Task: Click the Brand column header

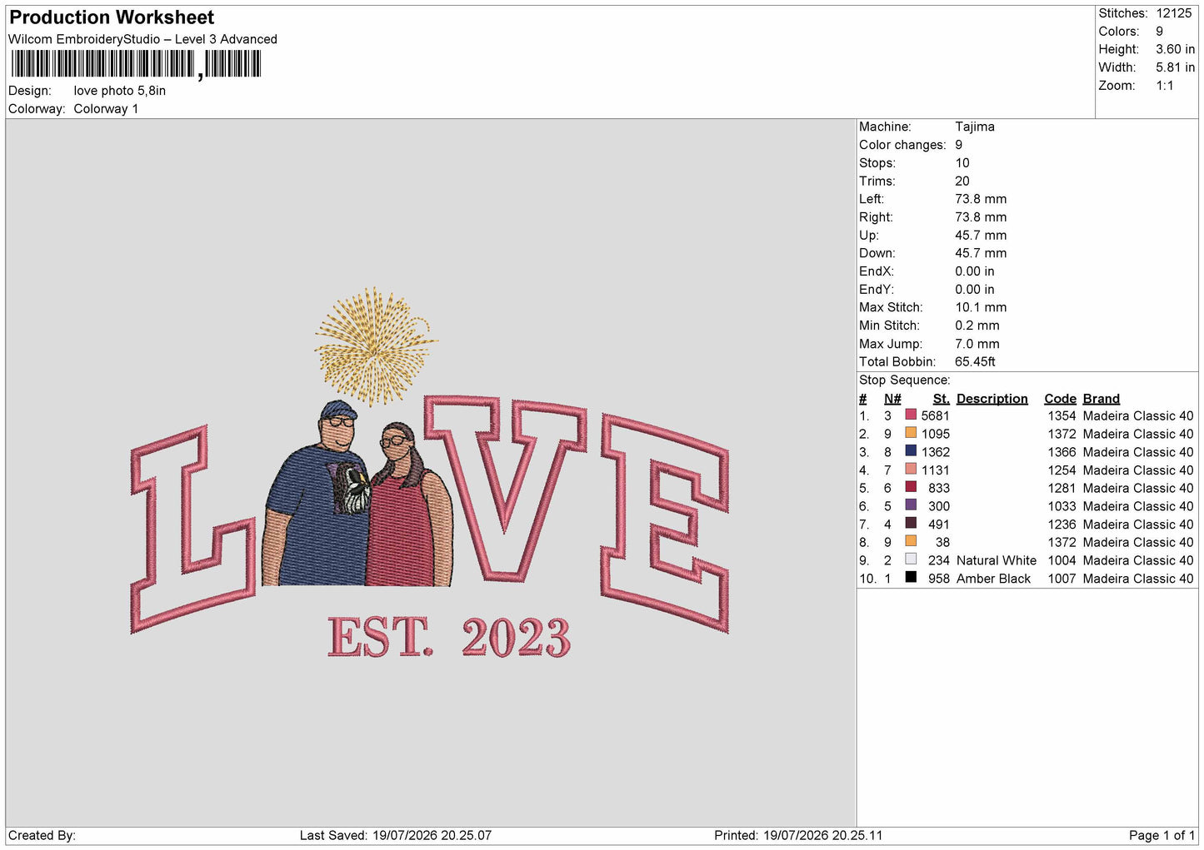Action: click(1102, 399)
